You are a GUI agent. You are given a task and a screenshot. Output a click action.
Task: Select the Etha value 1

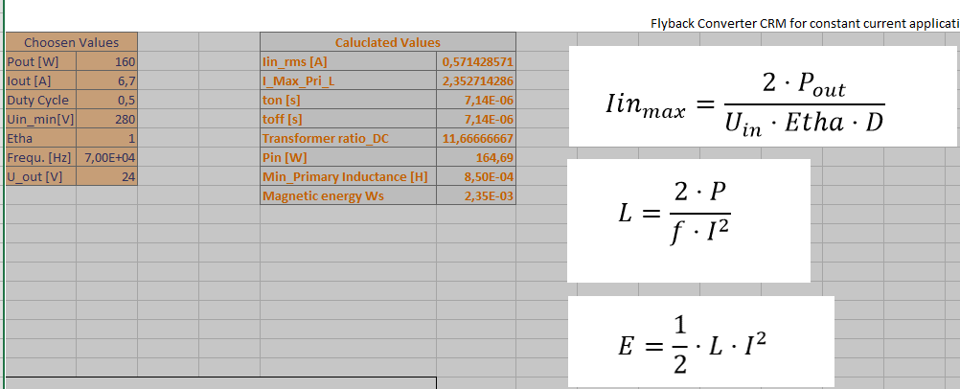[x=107, y=138]
